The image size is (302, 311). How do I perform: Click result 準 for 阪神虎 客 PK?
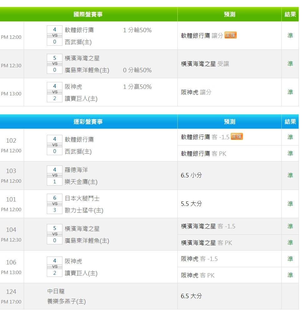[290, 275]
